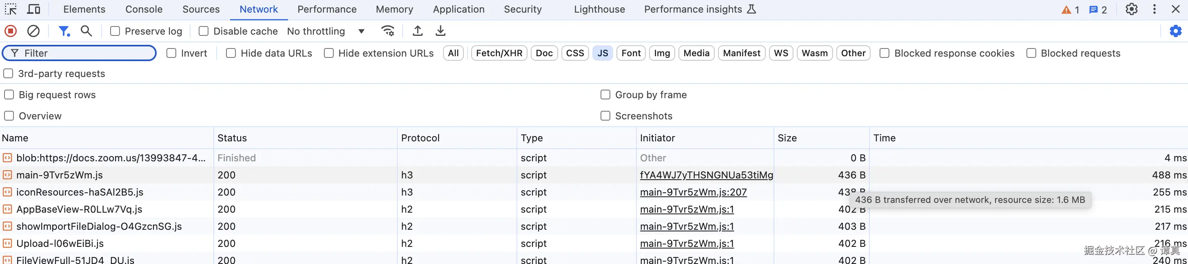Open the main-9Tvr5zWm.js:207 initiator link
This screenshot has width=1188, height=264.
click(693, 192)
